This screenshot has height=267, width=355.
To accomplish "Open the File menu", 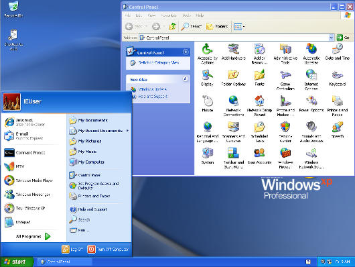I will pos(128,15).
